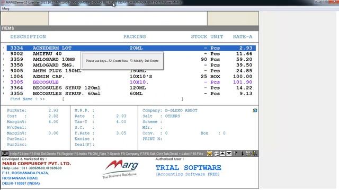The width and height of the screenshot is (339, 190).
Task: Click the DESCRIPTION column header
Action: 28,36
